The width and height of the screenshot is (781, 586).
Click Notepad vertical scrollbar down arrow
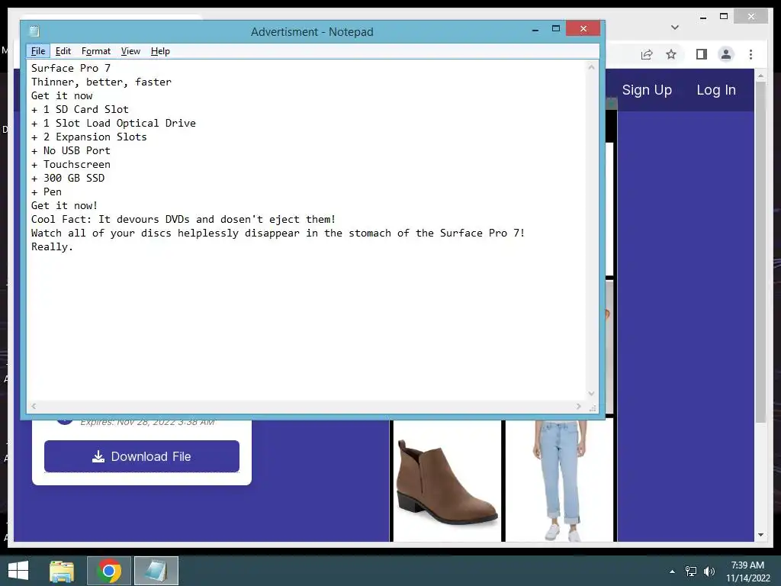coord(591,394)
